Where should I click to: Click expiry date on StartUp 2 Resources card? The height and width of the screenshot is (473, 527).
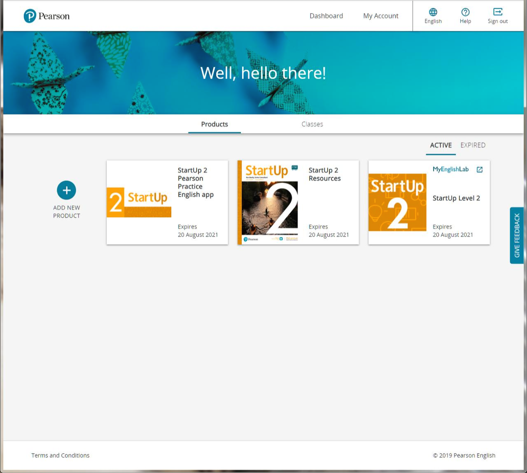(x=329, y=234)
